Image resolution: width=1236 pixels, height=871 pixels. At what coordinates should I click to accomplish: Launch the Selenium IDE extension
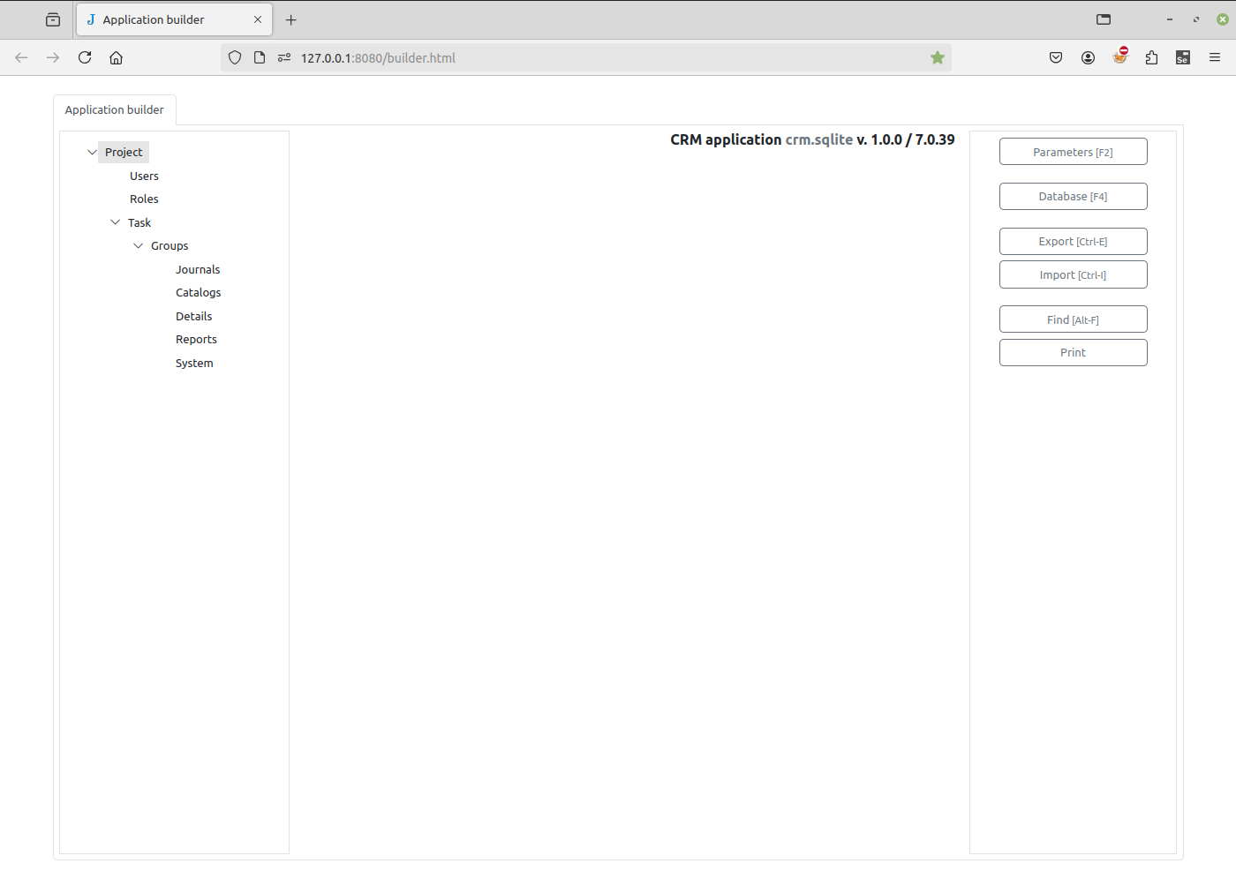pos(1183,56)
